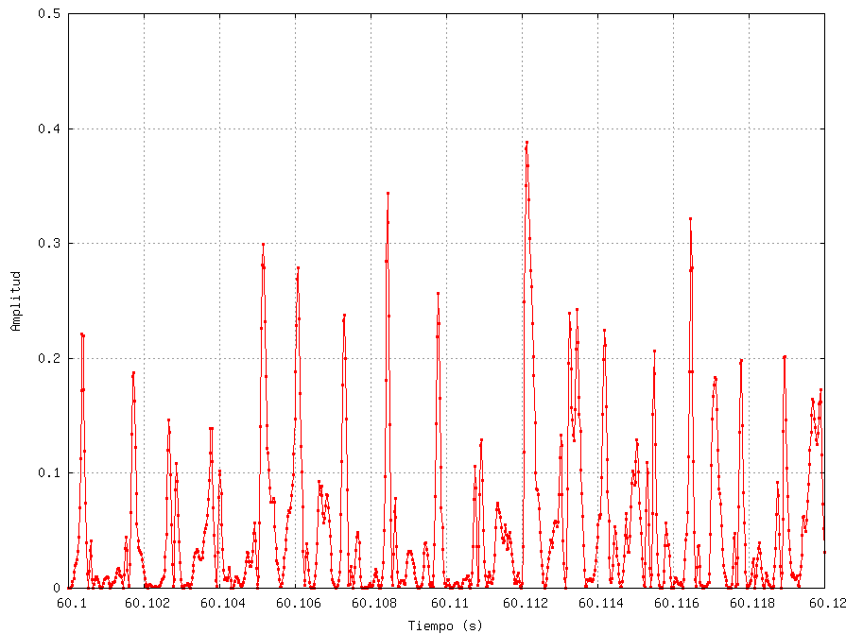Click the "Amplitud" y-axis label
This screenshot has width=846, height=634.
click(15, 300)
